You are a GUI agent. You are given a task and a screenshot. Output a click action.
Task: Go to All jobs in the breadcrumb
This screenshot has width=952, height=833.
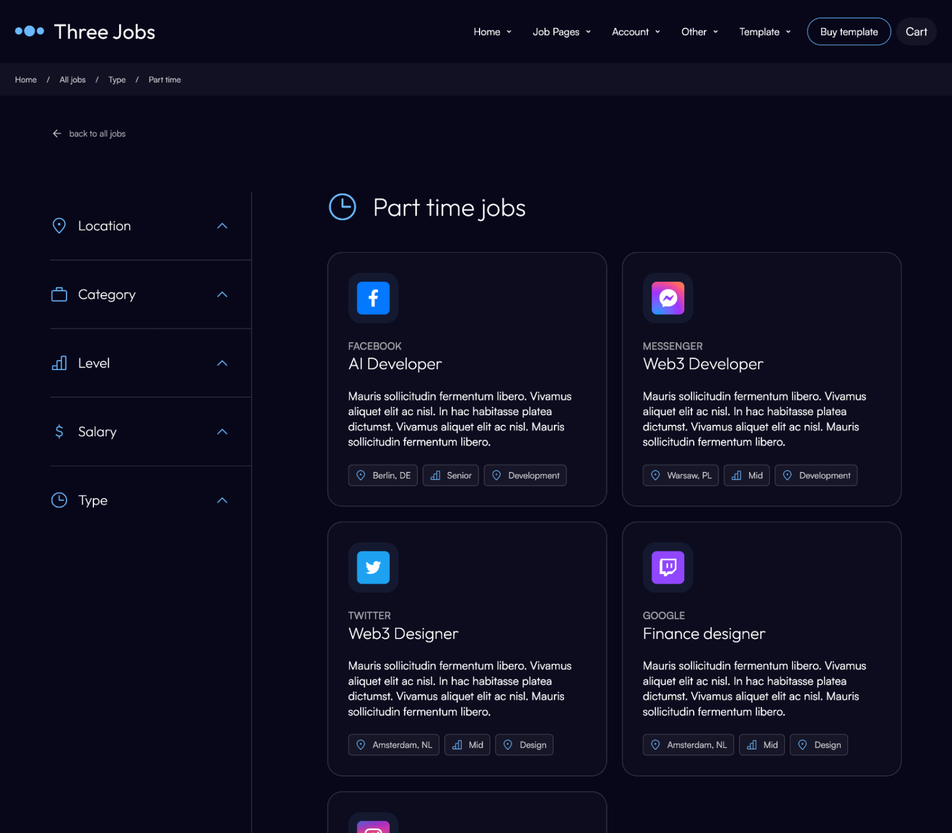click(x=73, y=80)
